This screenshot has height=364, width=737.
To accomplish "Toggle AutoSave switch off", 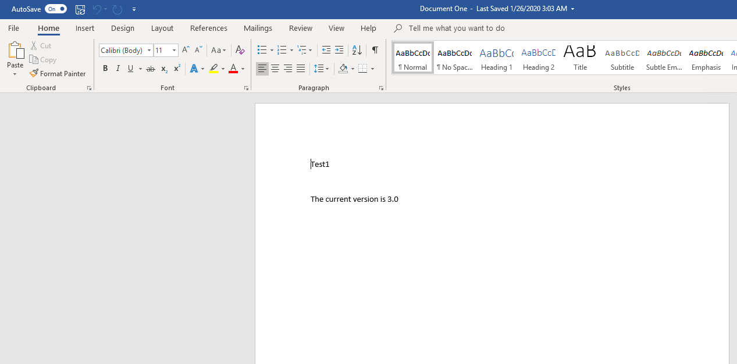I will point(56,9).
